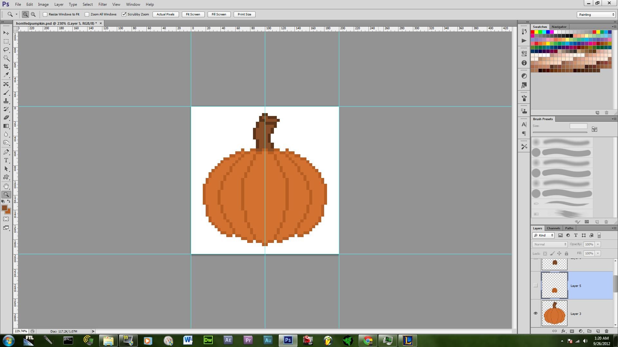The image size is (618, 347).
Task: Open the Painting workspace dropdown
Action: [x=596, y=14]
